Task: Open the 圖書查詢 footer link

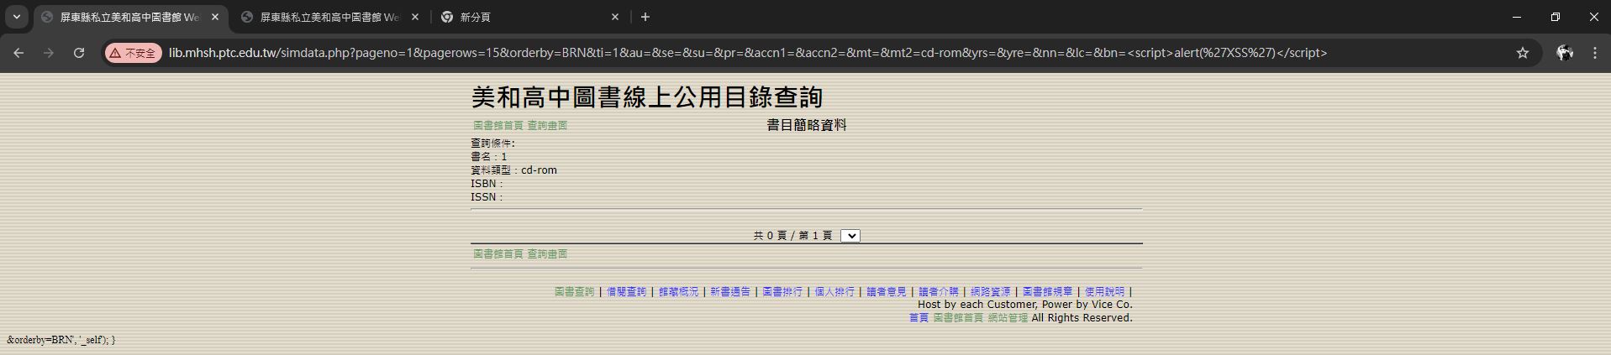Action: [574, 292]
